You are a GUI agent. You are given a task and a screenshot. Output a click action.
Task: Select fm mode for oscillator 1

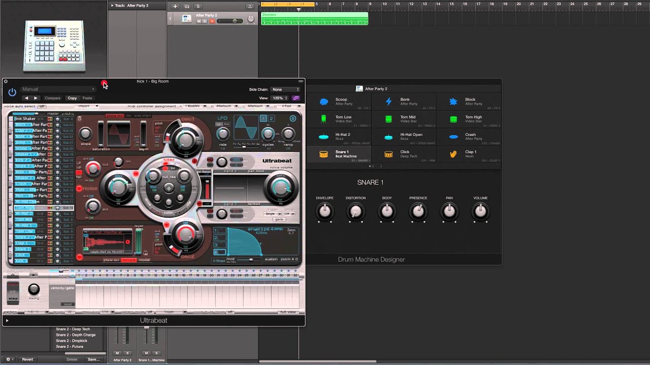click(128, 116)
